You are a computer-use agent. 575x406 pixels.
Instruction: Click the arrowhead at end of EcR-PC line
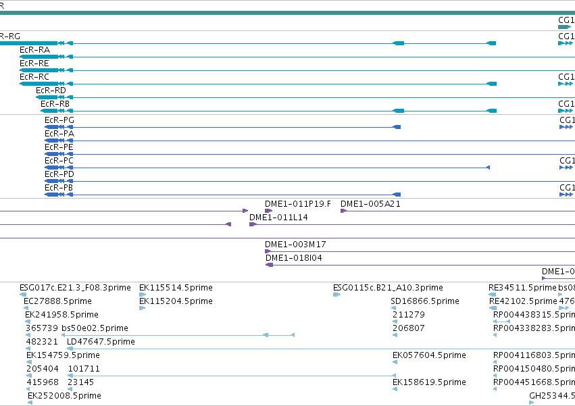pos(488,168)
